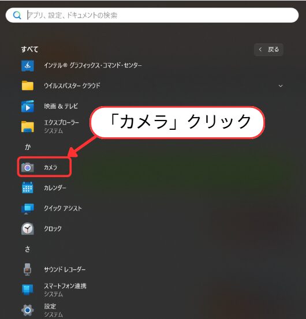Click the カレンダー app label
306x319 pixels.
[55, 187]
